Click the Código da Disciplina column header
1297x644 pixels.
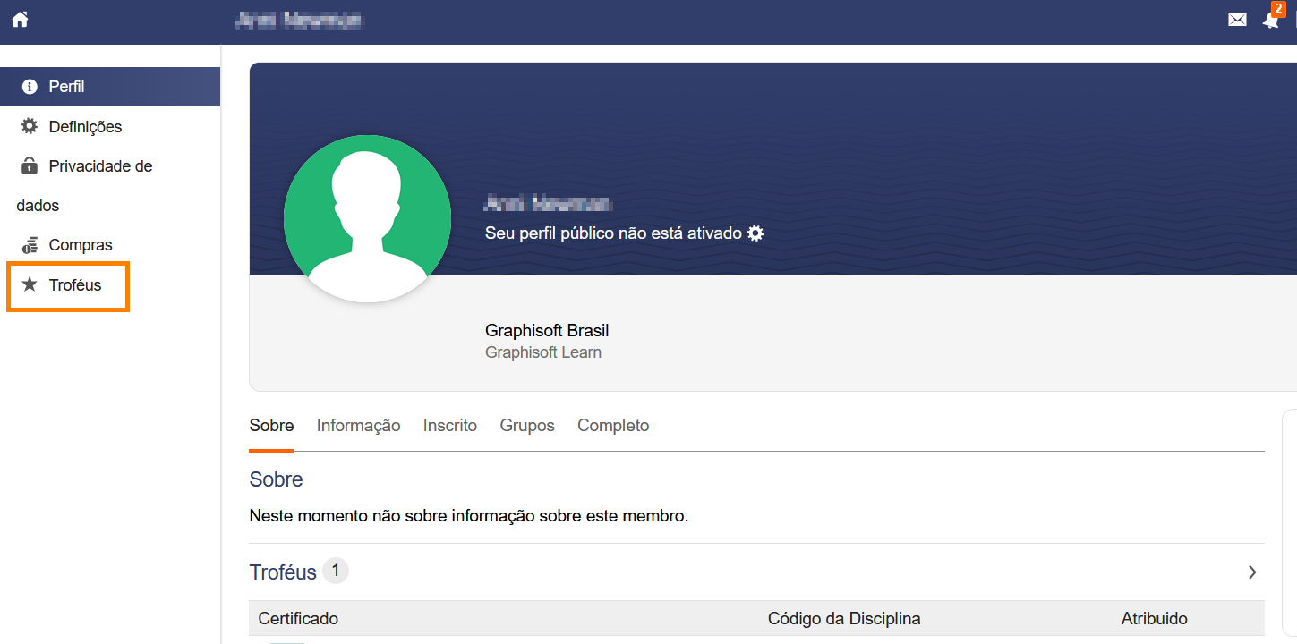(844, 619)
